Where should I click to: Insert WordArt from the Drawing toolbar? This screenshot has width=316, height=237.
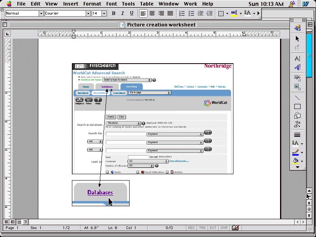tap(297, 67)
